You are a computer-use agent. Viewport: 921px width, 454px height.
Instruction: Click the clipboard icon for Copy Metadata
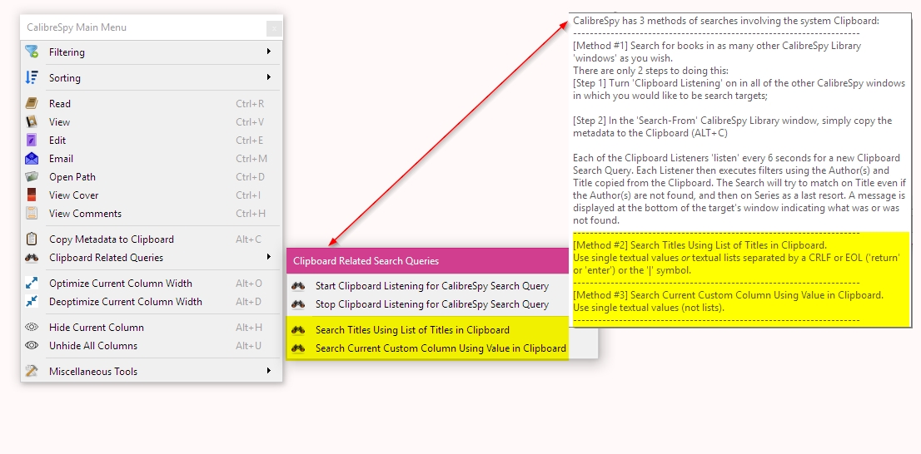point(32,239)
